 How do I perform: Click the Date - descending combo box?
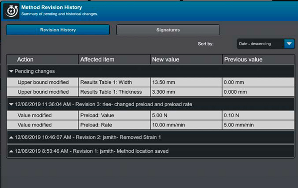pos(266,44)
